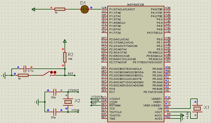Click pin name TDI/TCLK
The image size is (211, 123).
coord(115,112)
